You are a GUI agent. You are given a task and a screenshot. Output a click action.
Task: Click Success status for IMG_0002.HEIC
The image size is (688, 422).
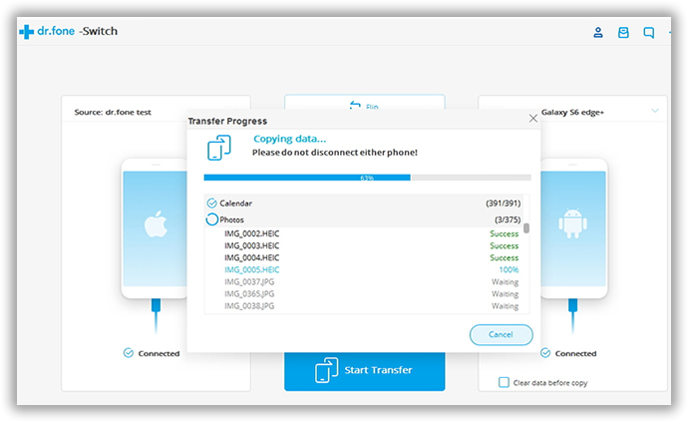pos(505,233)
